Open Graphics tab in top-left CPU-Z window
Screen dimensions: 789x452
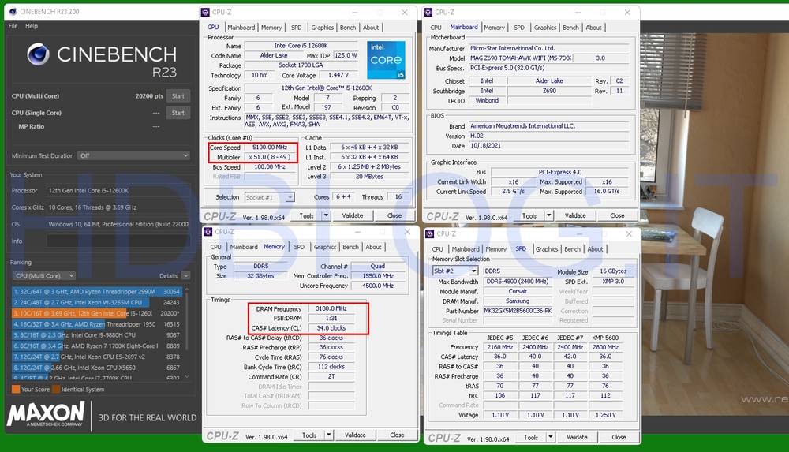click(322, 28)
